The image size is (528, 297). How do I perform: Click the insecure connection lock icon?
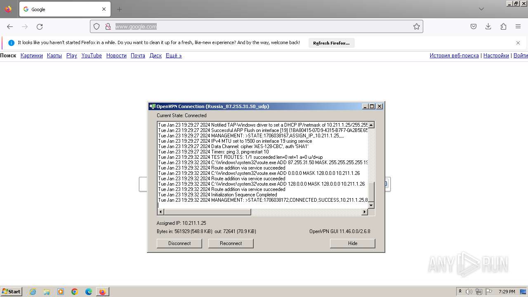pyautogui.click(x=108, y=26)
